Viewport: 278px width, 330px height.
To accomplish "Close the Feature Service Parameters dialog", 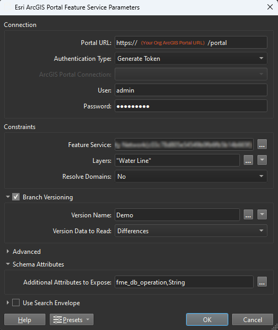I will pyautogui.click(x=270, y=7).
